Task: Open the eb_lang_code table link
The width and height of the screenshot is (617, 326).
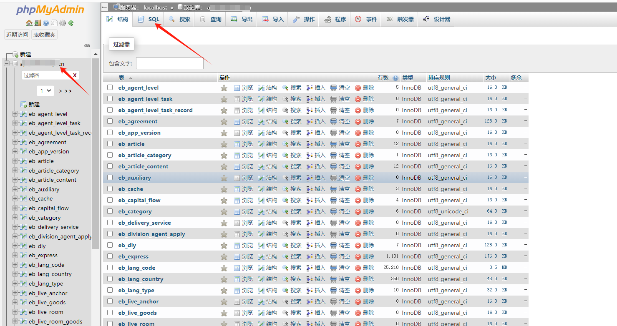Action: (136, 268)
